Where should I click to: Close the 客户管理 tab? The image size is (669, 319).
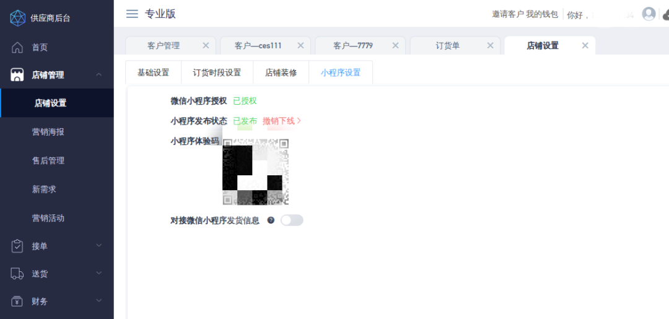[x=206, y=46]
